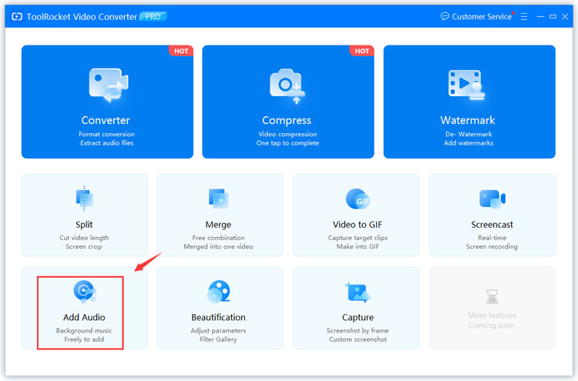578x381 pixels.
Task: Start the Screencast camera icon
Action: pos(492,199)
